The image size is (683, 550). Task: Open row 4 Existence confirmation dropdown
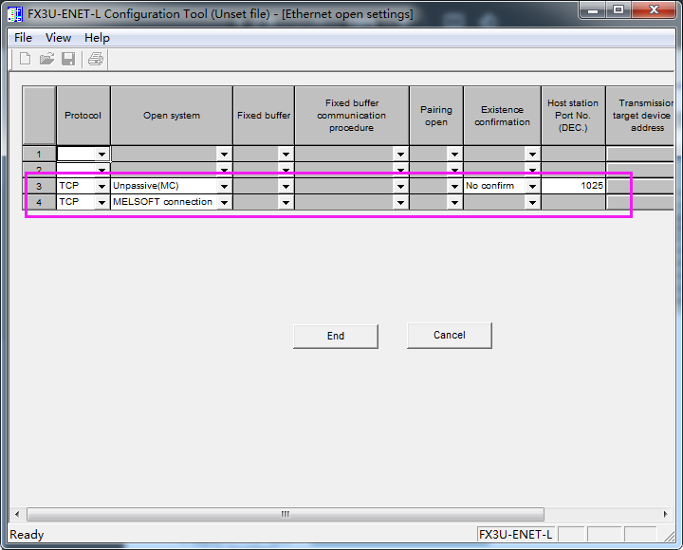click(532, 202)
